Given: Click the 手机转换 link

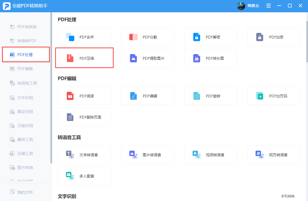Looking at the screenshot, I should tap(288, 196).
